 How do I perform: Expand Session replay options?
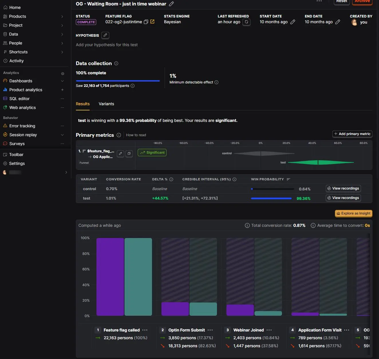62,135
